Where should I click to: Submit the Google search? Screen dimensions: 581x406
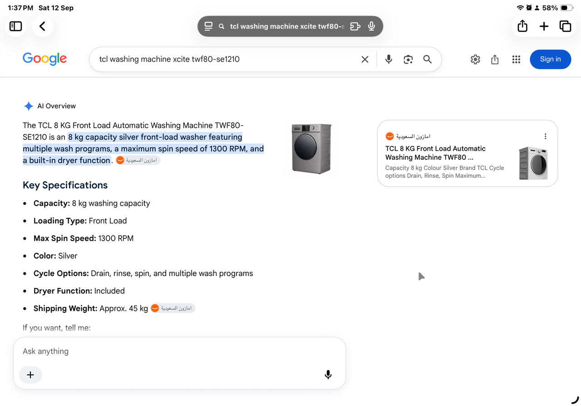(428, 59)
